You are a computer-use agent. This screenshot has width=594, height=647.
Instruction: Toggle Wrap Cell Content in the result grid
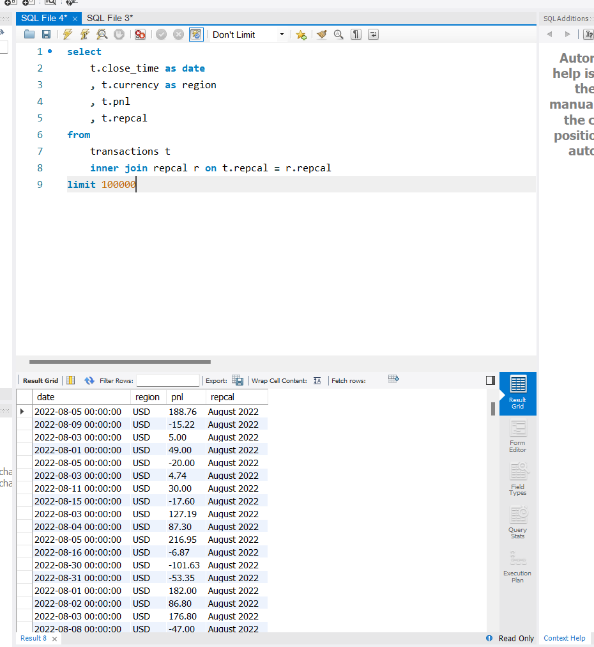(317, 380)
